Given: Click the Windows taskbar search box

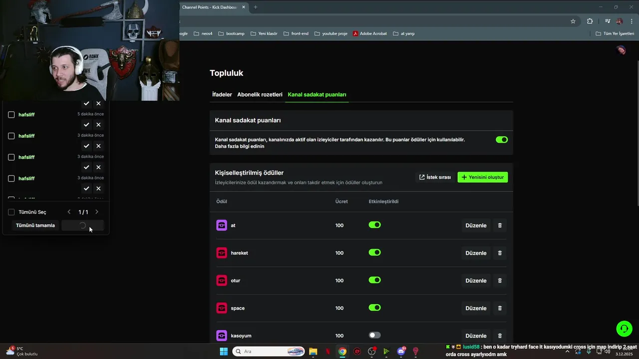Looking at the screenshot, I should click(269, 352).
